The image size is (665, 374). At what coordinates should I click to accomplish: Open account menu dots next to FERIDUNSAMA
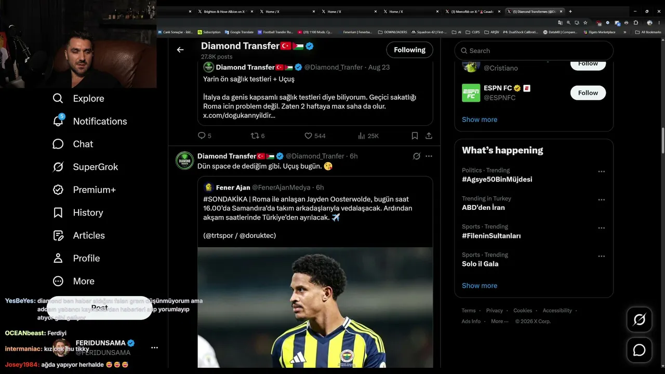pos(154,348)
